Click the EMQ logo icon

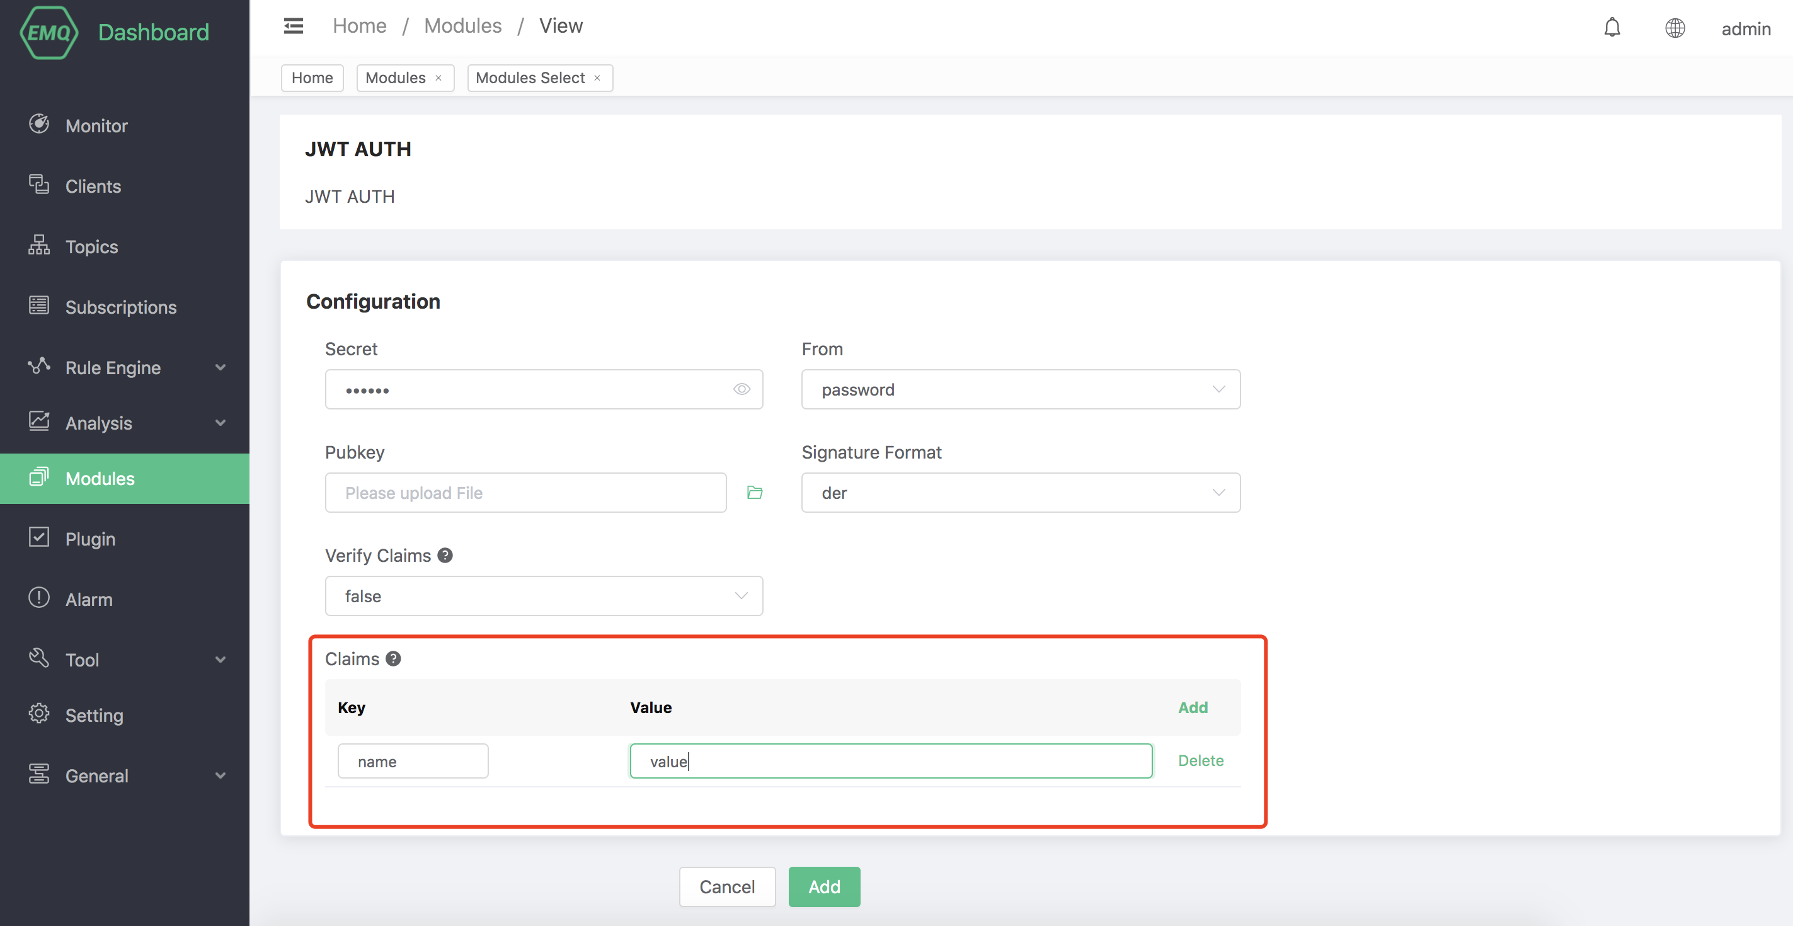(x=48, y=32)
